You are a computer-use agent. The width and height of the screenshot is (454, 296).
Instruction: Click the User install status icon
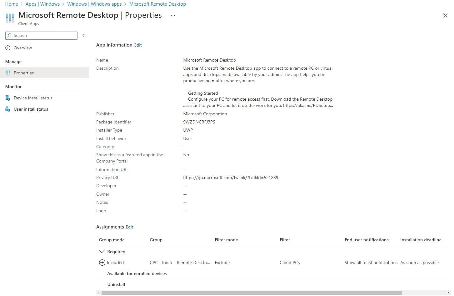[8, 109]
